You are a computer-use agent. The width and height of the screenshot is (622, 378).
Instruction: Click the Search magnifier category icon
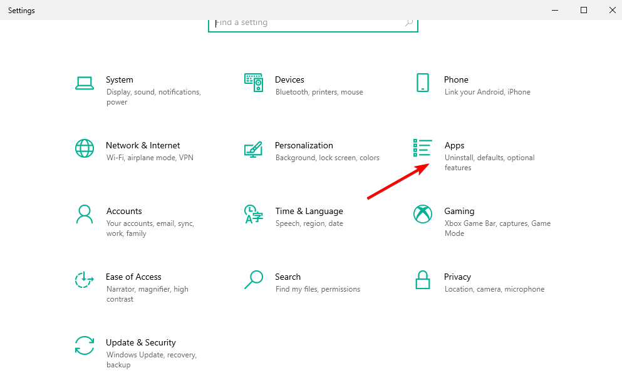pyautogui.click(x=254, y=280)
